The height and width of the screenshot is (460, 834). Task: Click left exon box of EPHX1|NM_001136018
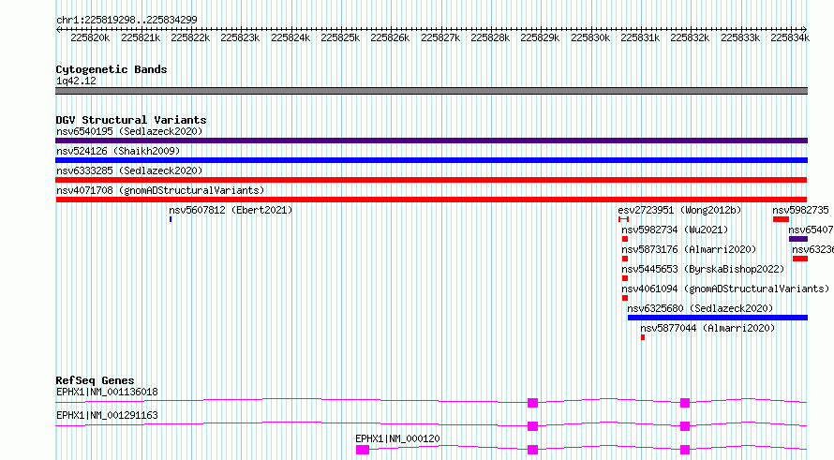coord(532,403)
